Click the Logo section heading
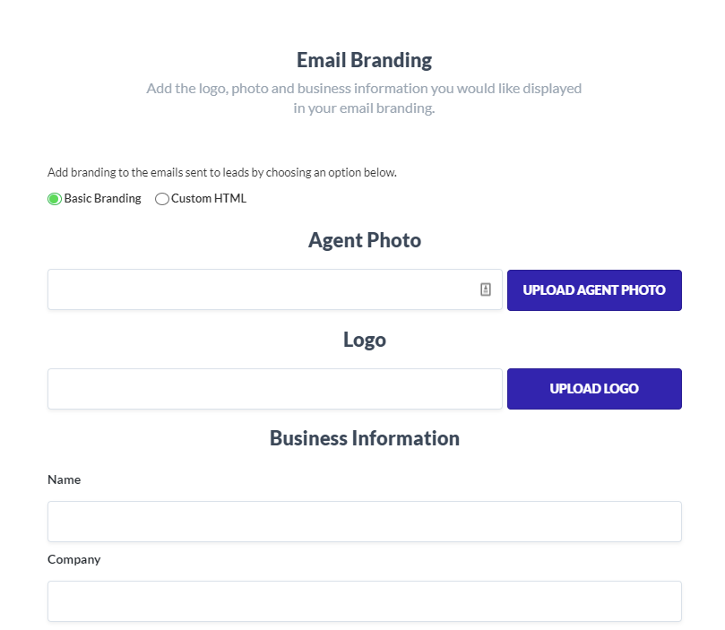Viewport: 725px width, 630px height. point(364,340)
